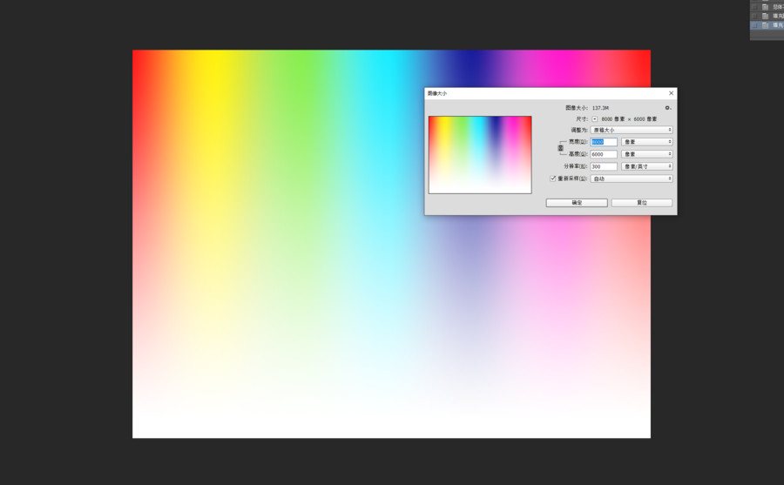Open the small dimensions (尺寸) unit arrow
784x485 pixels.
[x=594, y=119]
